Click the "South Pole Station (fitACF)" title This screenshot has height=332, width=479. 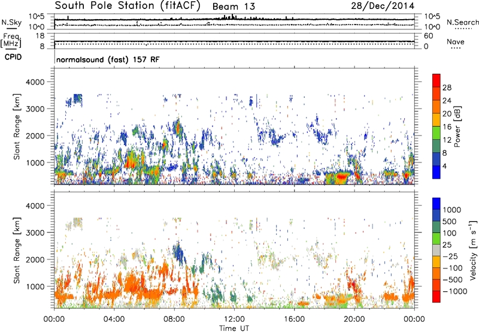(x=128, y=6)
